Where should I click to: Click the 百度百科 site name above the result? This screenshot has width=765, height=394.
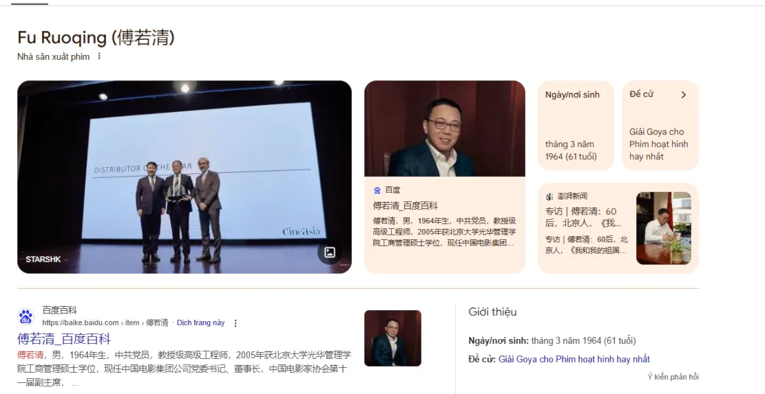(59, 310)
